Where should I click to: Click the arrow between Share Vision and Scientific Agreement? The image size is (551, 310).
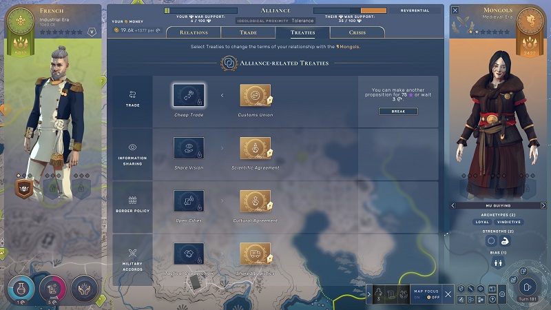[x=222, y=148]
